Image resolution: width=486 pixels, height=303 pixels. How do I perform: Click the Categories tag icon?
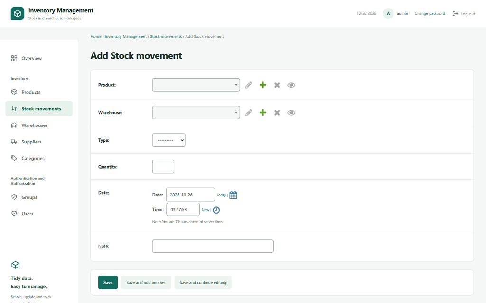point(14,158)
